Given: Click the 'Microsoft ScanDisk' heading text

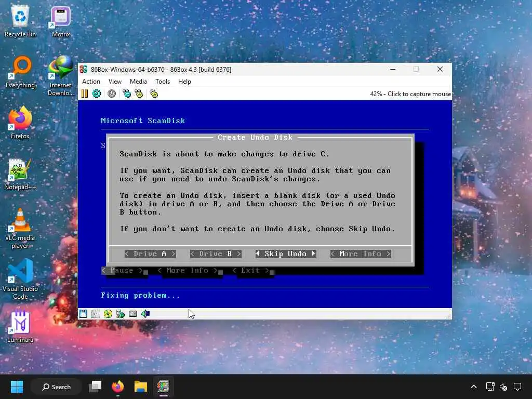Looking at the screenshot, I should coord(143,121).
